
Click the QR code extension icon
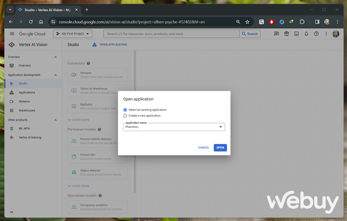[261, 22]
